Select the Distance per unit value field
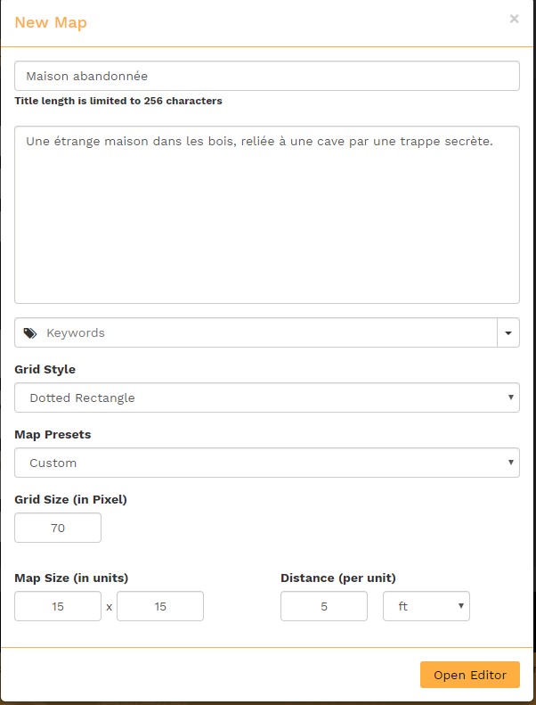 (x=323, y=606)
